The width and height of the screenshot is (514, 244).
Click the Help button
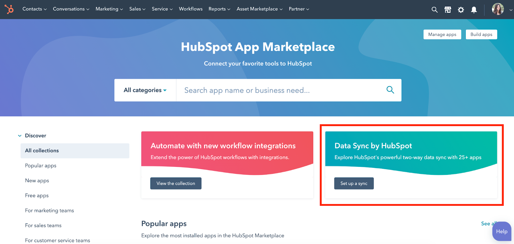coord(501,231)
